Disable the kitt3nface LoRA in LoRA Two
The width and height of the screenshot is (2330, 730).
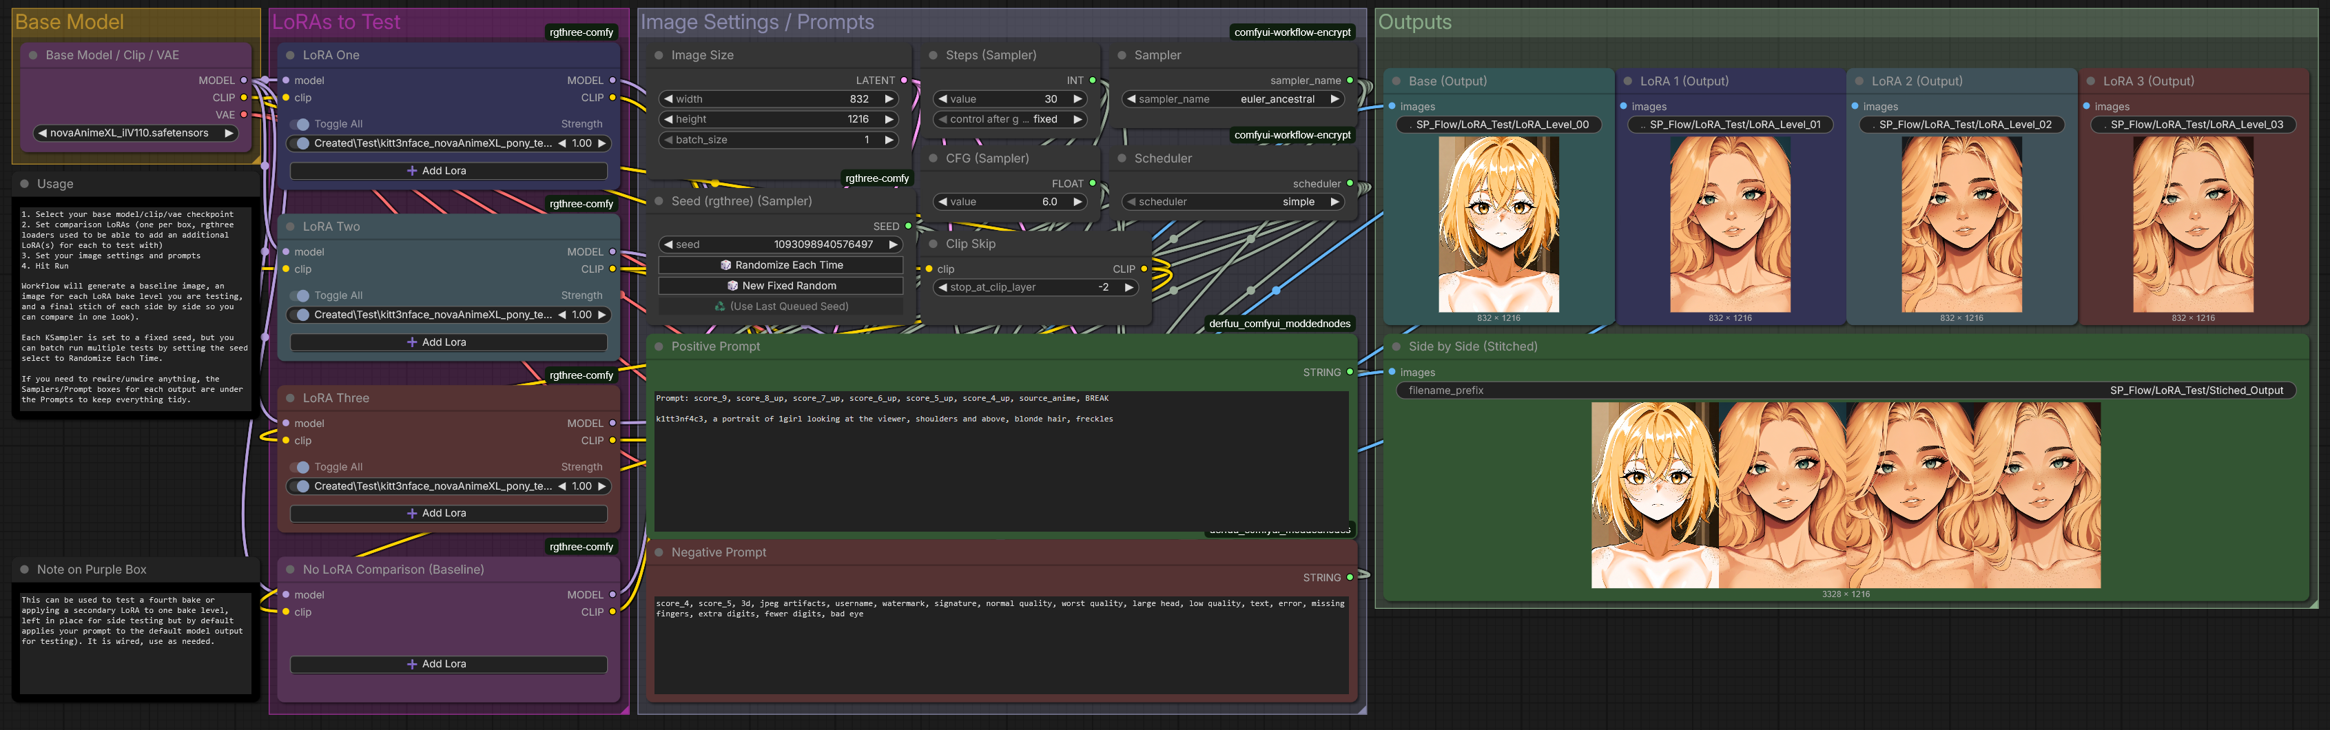pos(300,315)
